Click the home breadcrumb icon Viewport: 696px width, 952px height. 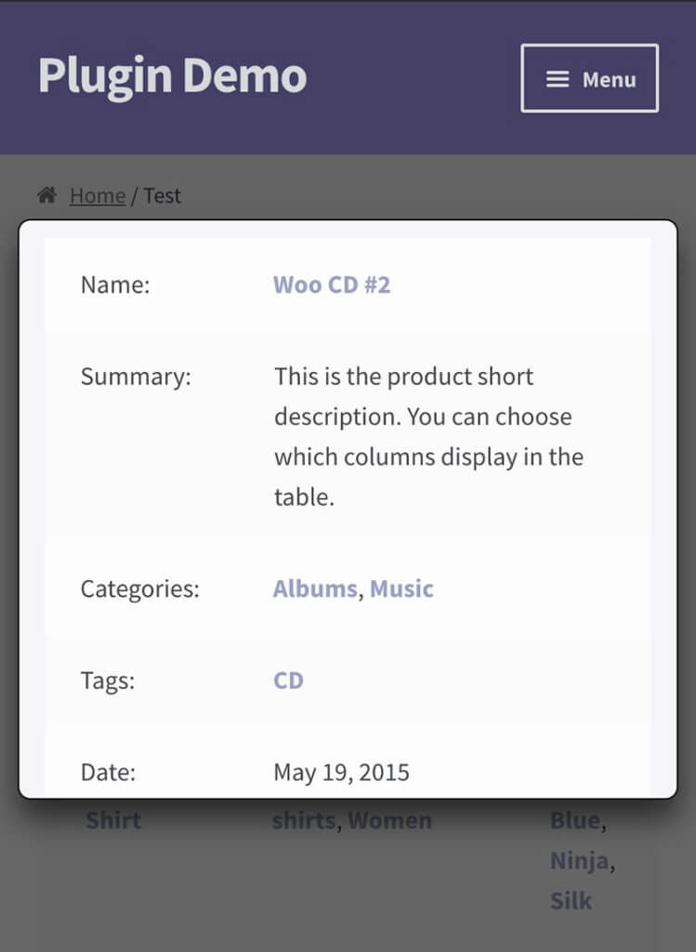coord(46,194)
